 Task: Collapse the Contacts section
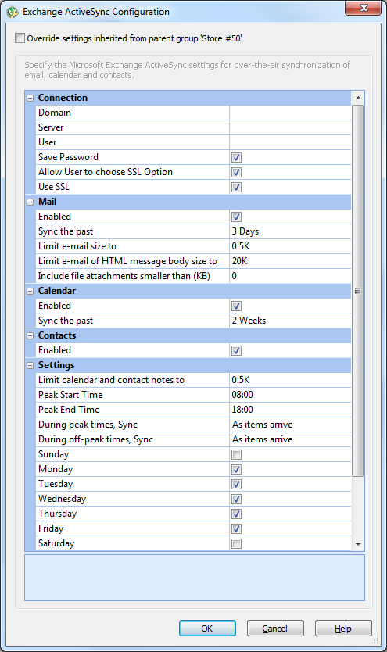[x=30, y=335]
